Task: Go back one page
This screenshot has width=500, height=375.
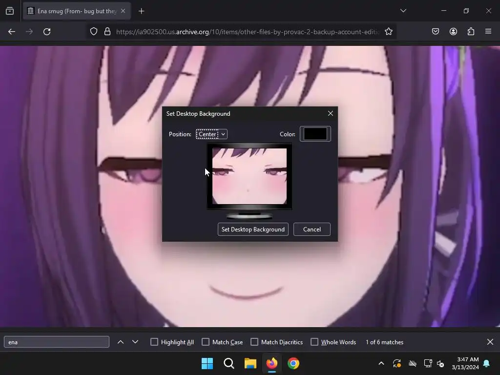Action: (x=12, y=32)
